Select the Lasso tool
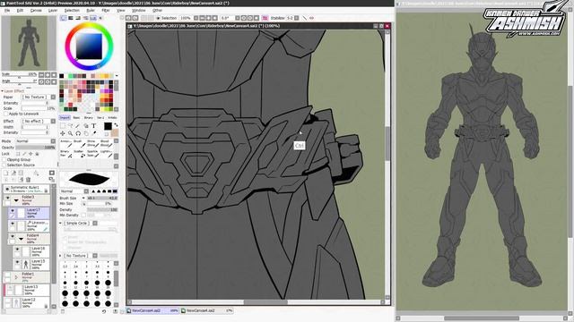The width and height of the screenshot is (574, 322). (70, 126)
